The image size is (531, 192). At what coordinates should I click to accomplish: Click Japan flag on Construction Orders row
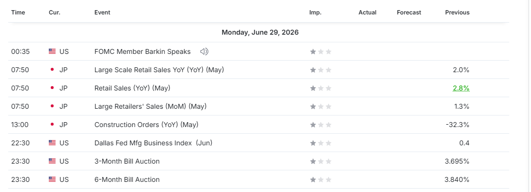52,125
